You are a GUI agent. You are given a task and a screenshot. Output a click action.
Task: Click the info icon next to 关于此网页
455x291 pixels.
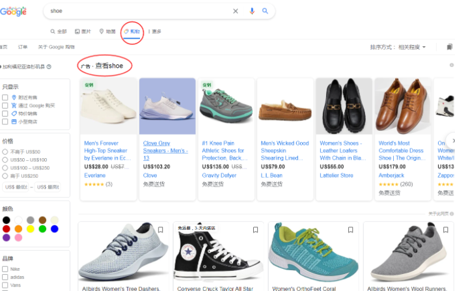(x=452, y=214)
